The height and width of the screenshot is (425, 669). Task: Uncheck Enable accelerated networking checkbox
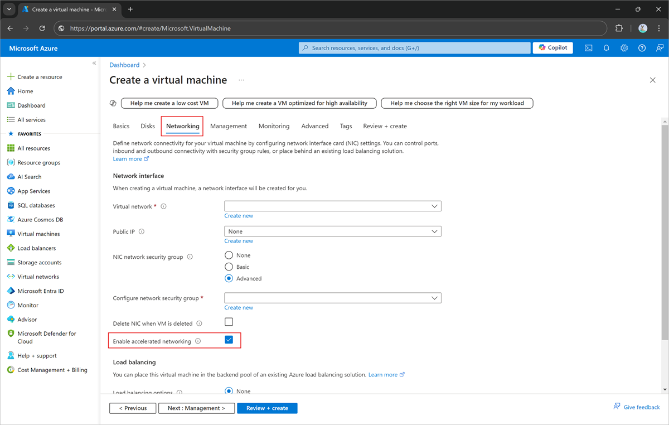coord(229,340)
